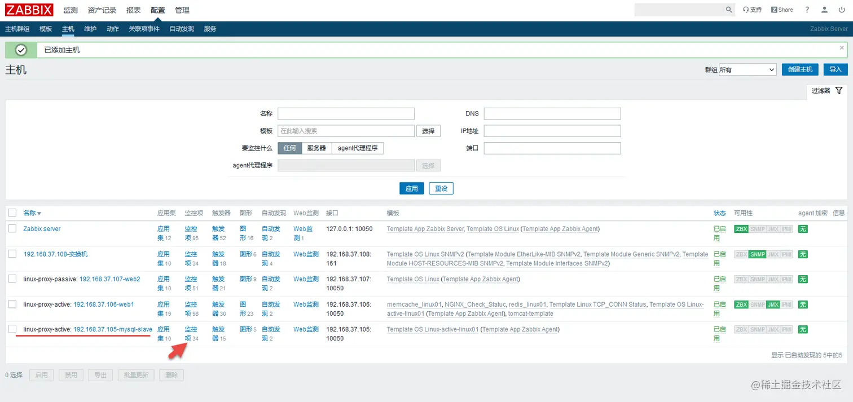Check the Zabbix server row checkbox
Screen dimensions: 853x402
tap(12, 228)
